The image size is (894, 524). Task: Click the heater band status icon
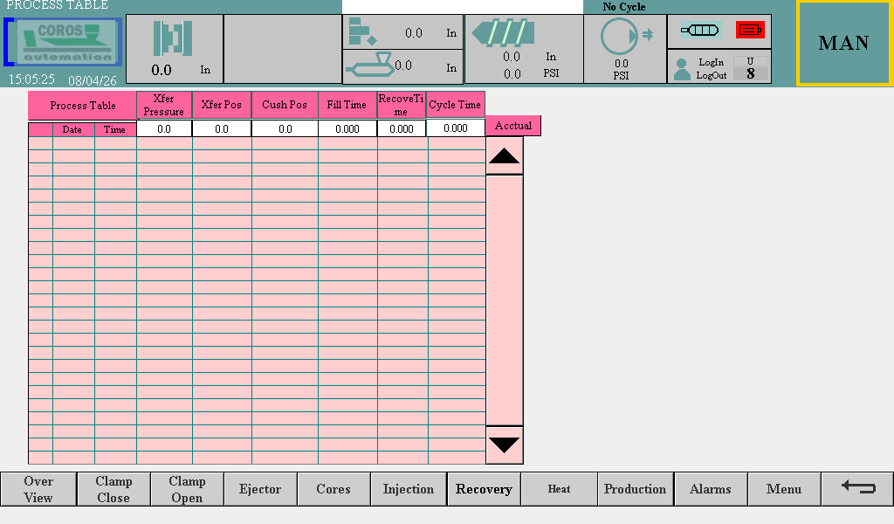click(x=700, y=30)
